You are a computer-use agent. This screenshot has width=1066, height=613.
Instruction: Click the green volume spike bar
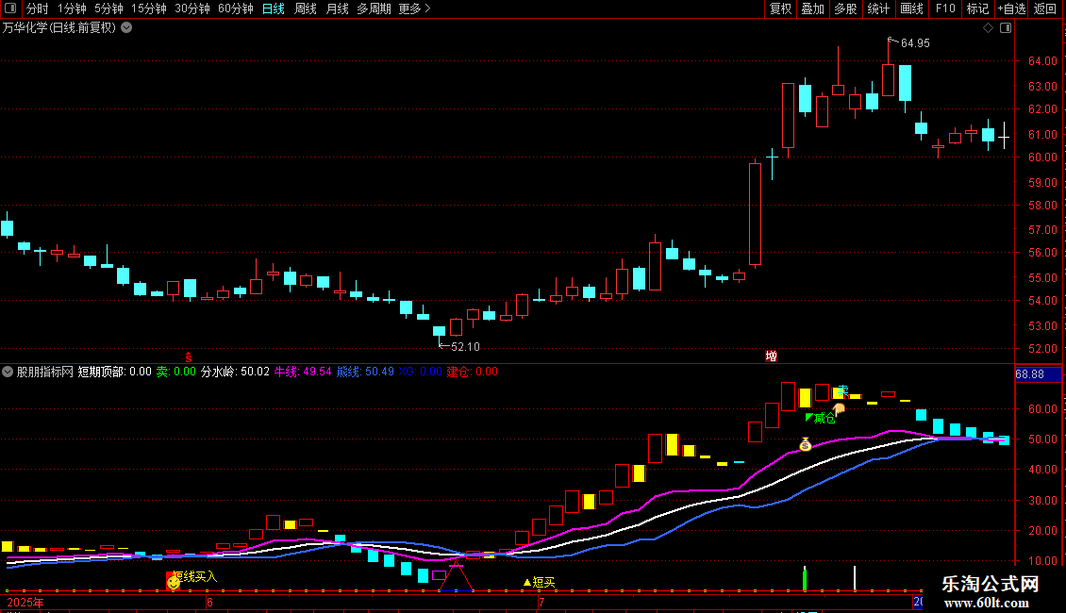pos(805,578)
